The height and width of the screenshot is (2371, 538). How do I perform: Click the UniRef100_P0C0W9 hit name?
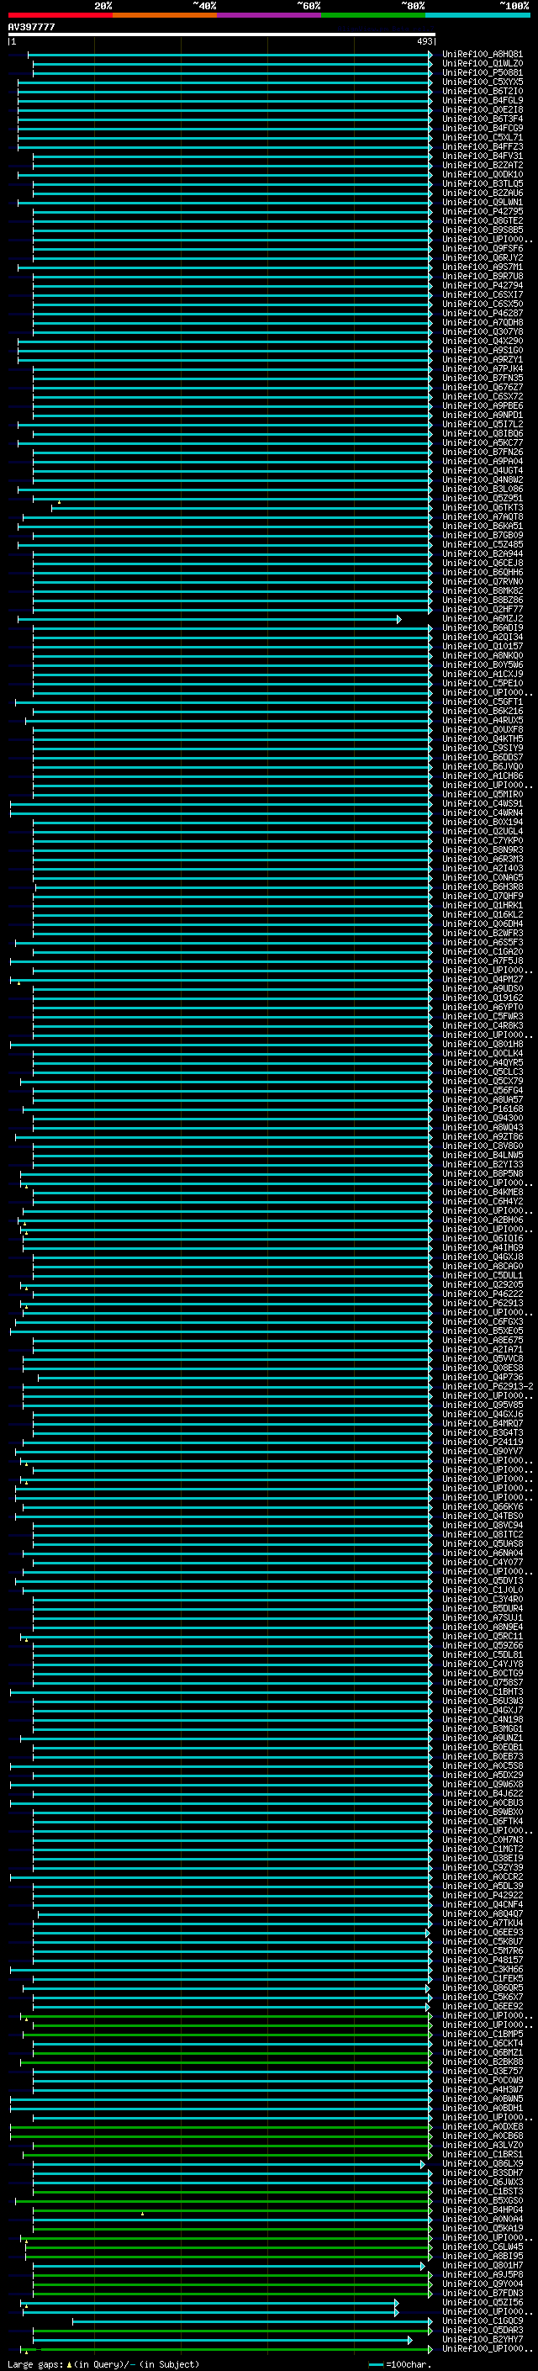(x=483, y=2080)
